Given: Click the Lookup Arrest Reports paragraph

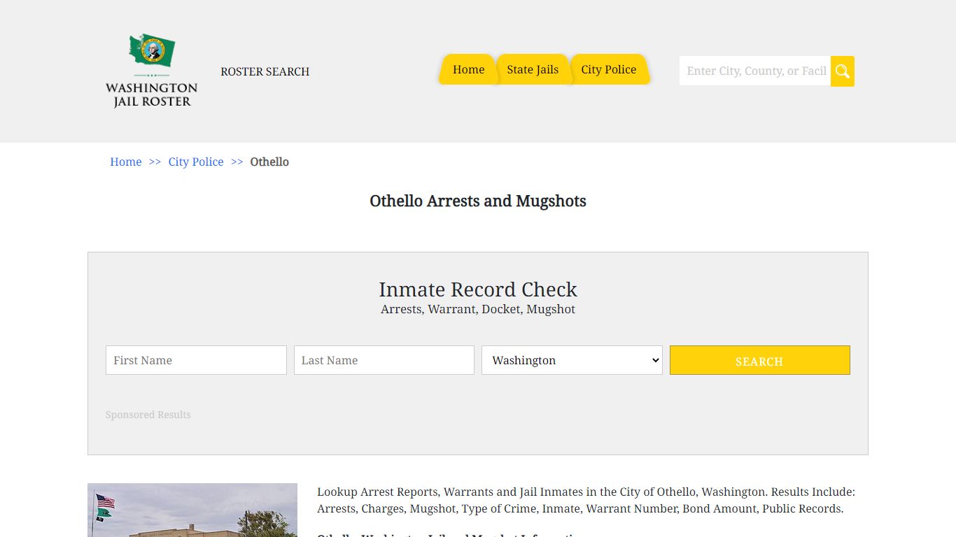Looking at the screenshot, I should coord(586,500).
